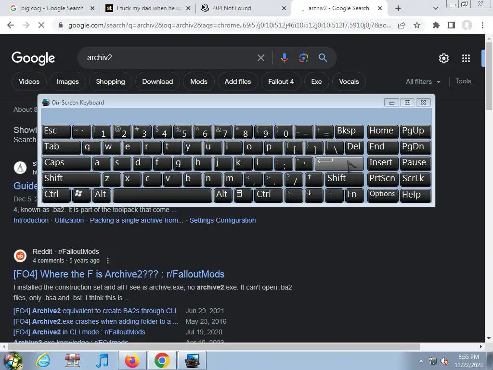The width and height of the screenshot is (493, 370).
Task: Open the Chrome three-dot menu
Action: pos(482,25)
